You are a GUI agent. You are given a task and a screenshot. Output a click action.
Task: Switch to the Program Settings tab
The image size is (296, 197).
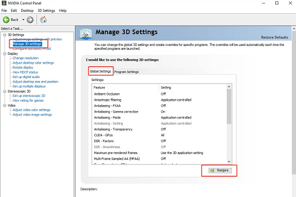126,72
